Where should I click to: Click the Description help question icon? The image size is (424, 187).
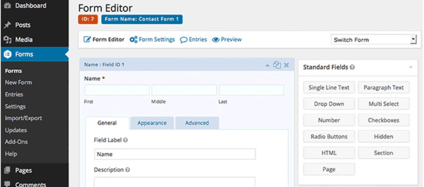128,170
